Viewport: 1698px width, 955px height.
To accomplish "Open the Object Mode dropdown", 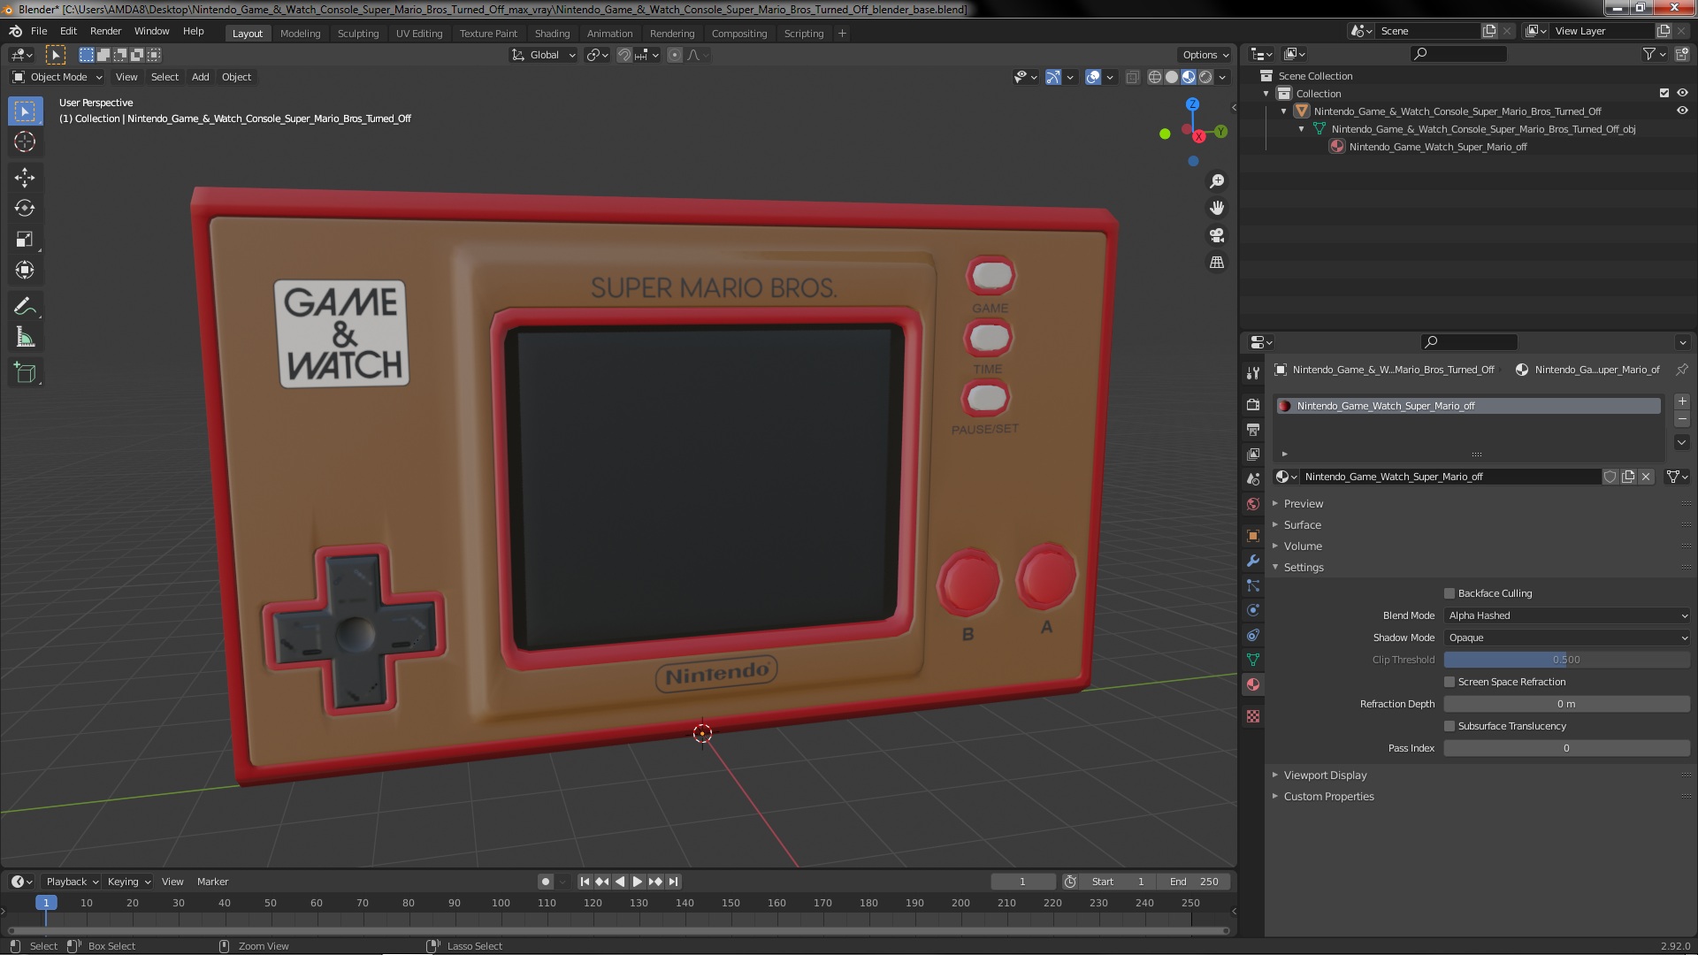I will [57, 77].
